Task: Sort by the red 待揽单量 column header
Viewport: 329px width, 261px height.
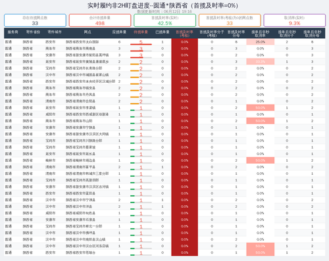Action: click(141, 32)
